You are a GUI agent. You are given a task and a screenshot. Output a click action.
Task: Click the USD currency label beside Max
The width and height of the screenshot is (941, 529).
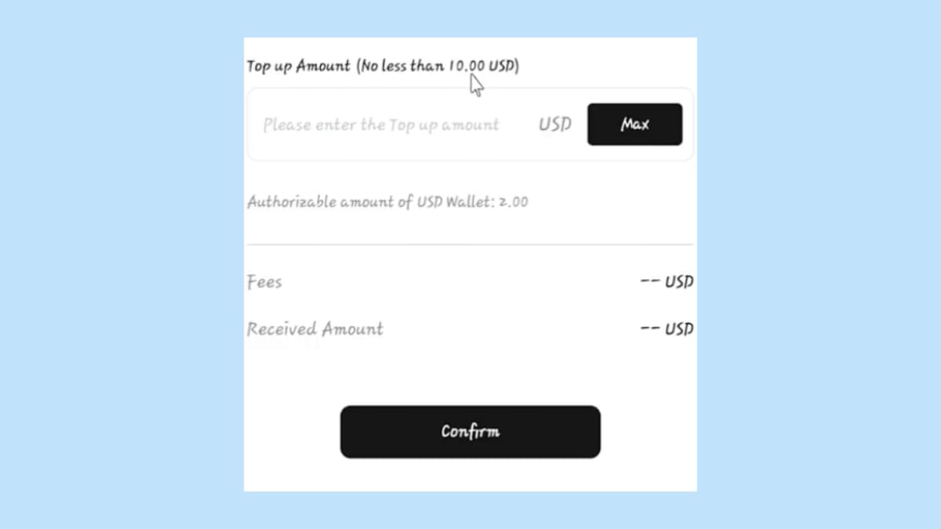[554, 125]
